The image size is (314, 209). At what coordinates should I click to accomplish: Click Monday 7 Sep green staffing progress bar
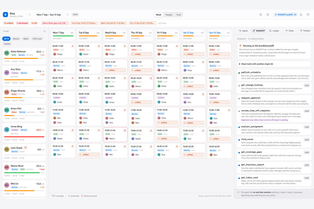click(x=63, y=36)
